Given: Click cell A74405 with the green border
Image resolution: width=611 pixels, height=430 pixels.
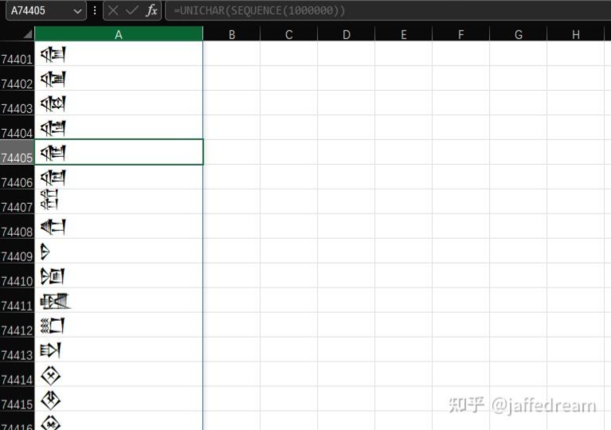Looking at the screenshot, I should click(119, 152).
